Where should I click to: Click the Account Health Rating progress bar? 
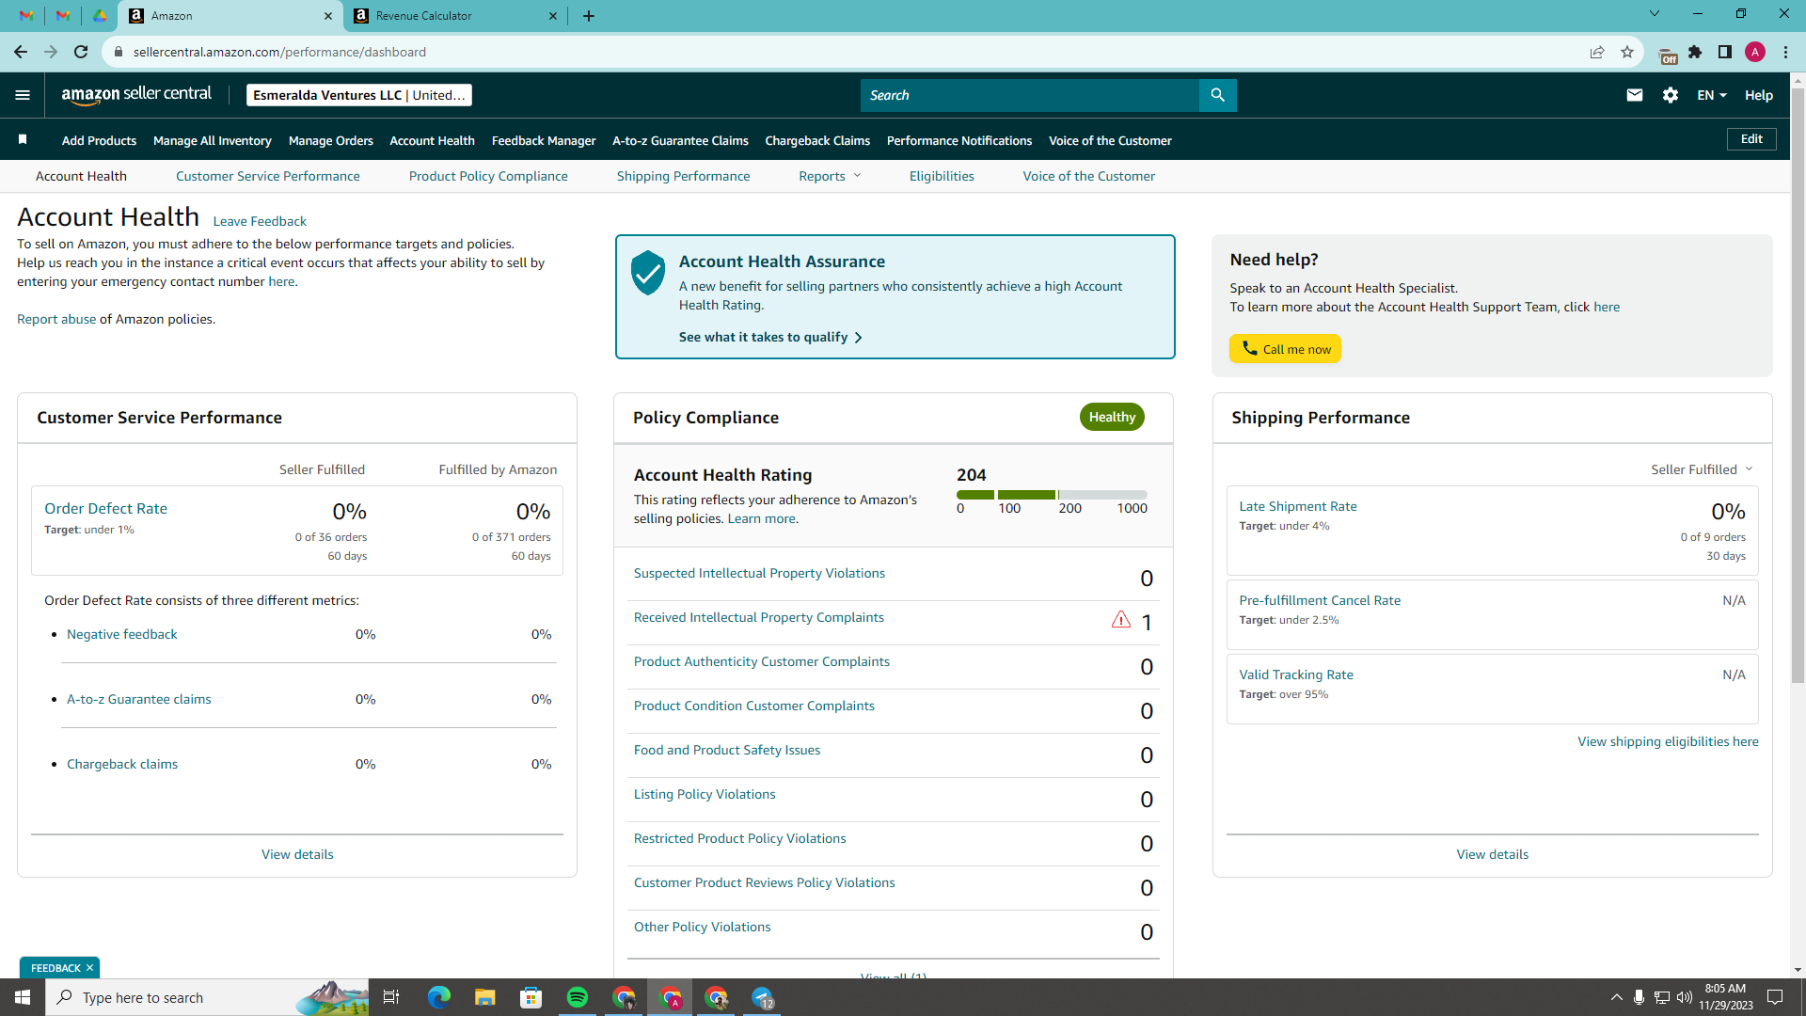coord(1052,494)
